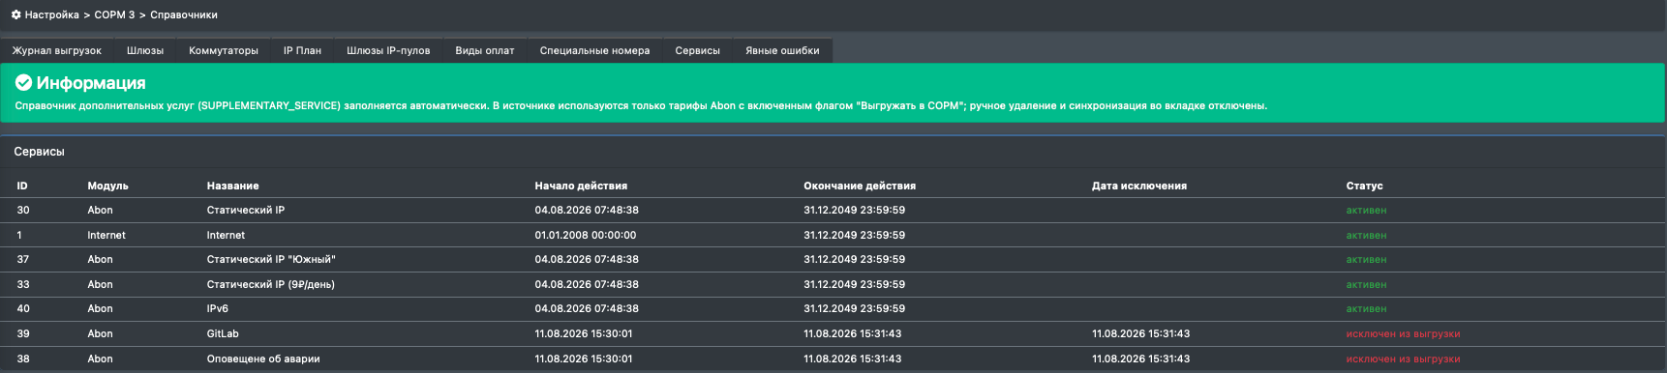
Task: Click ID 30 in the table
Action: (23, 210)
